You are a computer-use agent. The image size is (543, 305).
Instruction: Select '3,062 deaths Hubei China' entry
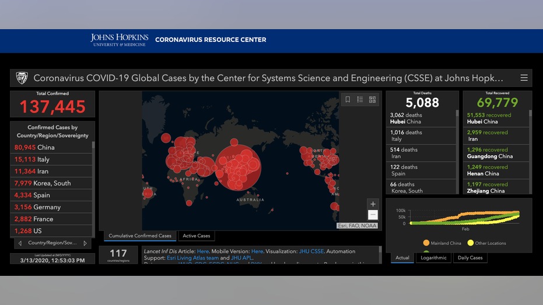pos(421,118)
